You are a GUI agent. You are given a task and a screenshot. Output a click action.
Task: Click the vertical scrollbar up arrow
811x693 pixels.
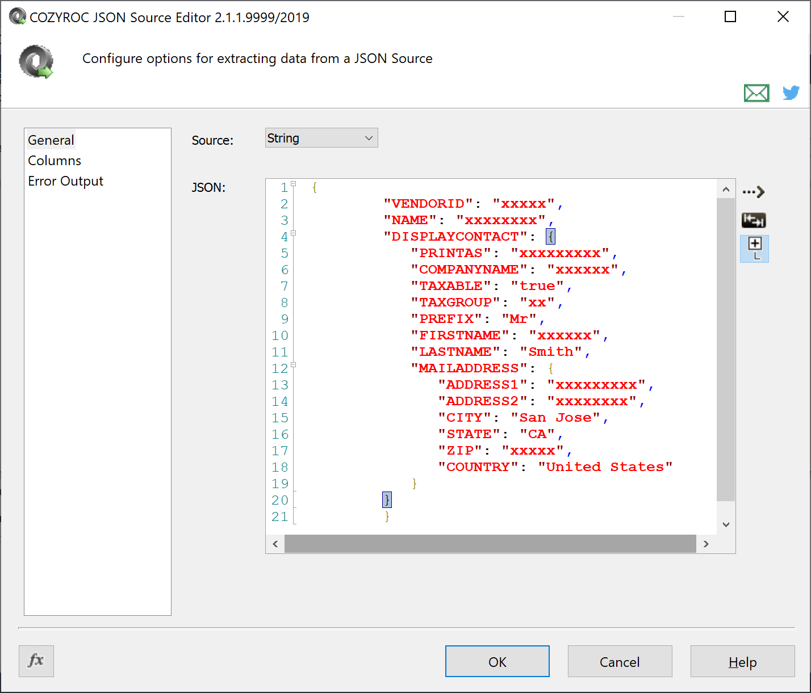(726, 190)
